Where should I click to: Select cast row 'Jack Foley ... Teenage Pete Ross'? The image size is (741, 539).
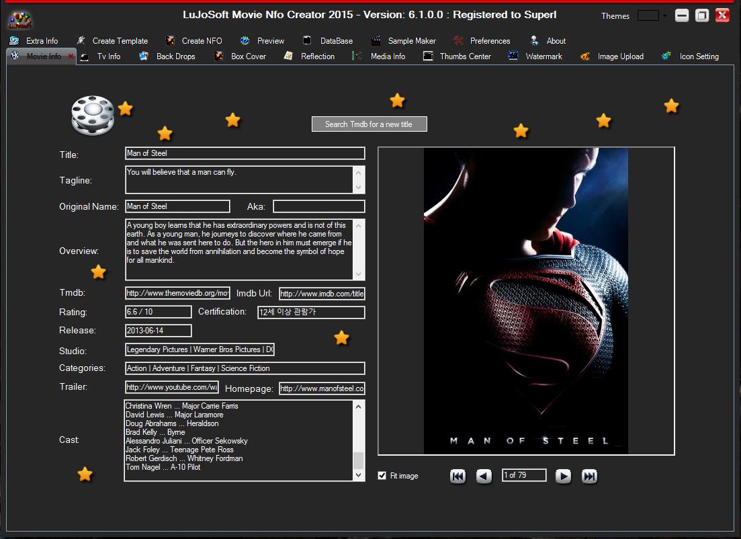tap(179, 450)
